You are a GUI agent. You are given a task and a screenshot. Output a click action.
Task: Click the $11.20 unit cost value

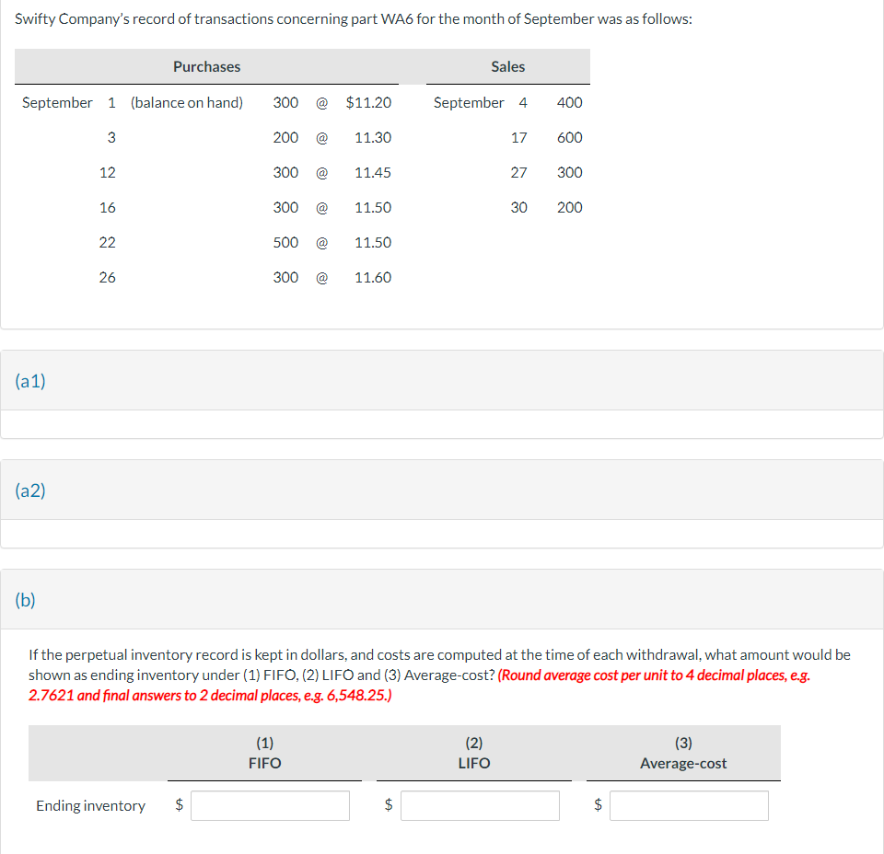(x=368, y=102)
